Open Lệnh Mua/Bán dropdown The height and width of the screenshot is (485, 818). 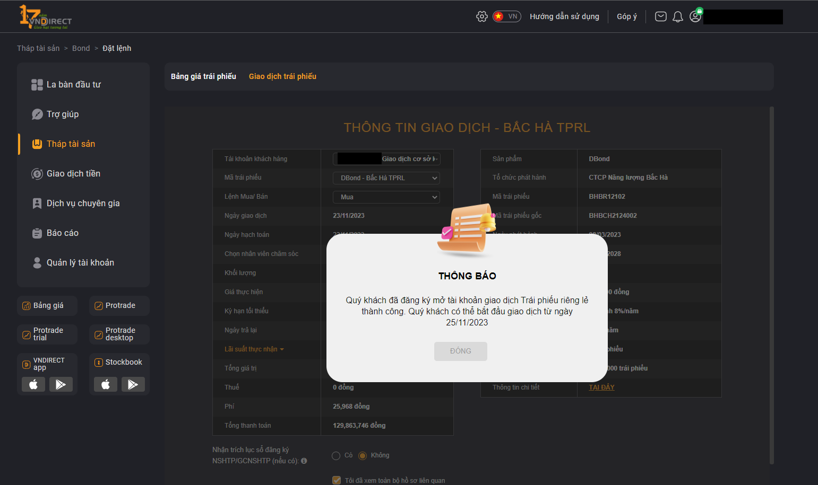[x=386, y=197]
